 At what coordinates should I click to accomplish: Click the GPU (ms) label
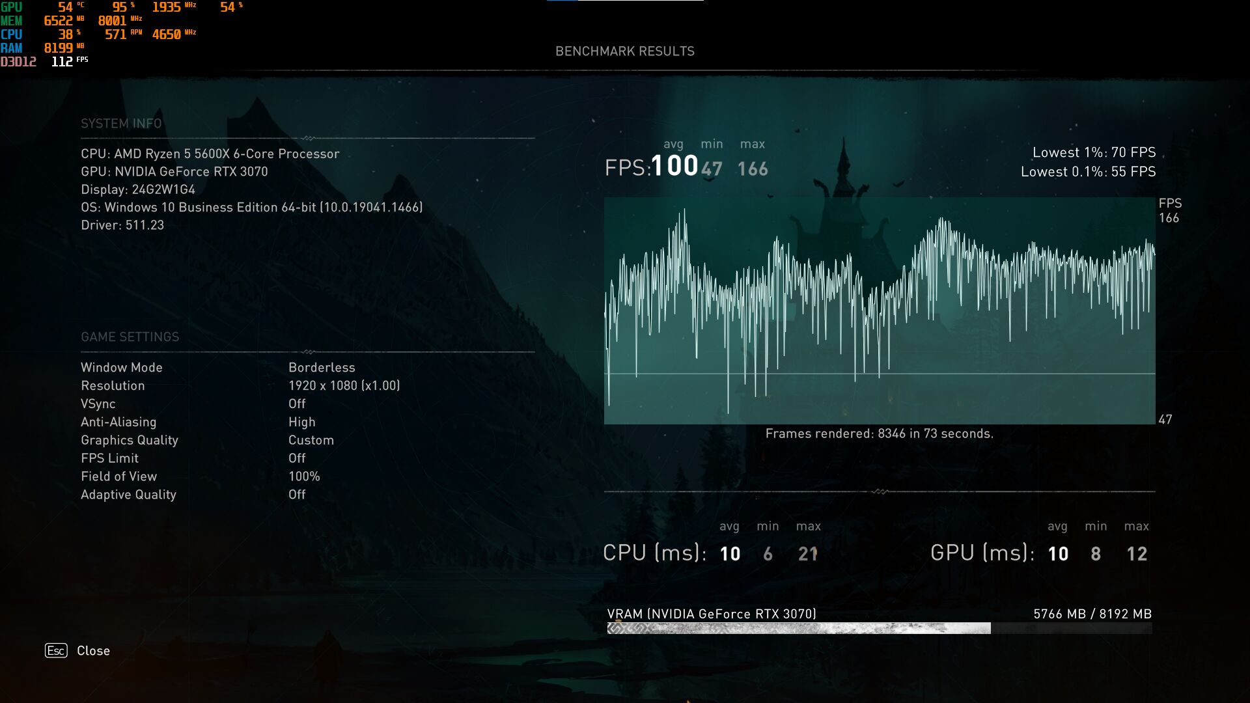[982, 553]
